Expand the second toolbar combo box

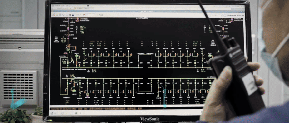tap(91, 14)
